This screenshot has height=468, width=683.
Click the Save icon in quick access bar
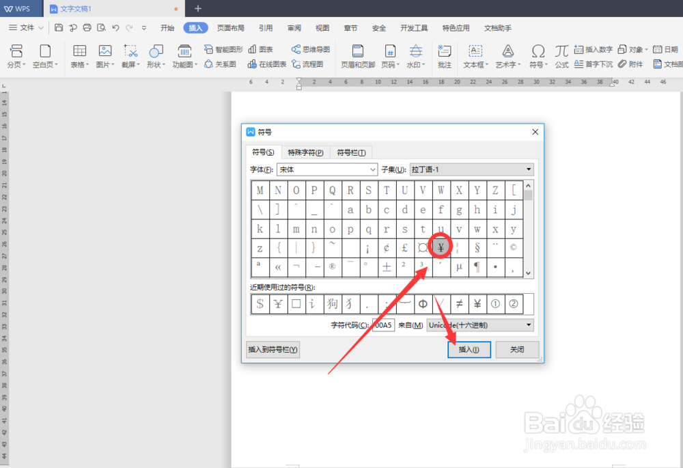pyautogui.click(x=59, y=28)
